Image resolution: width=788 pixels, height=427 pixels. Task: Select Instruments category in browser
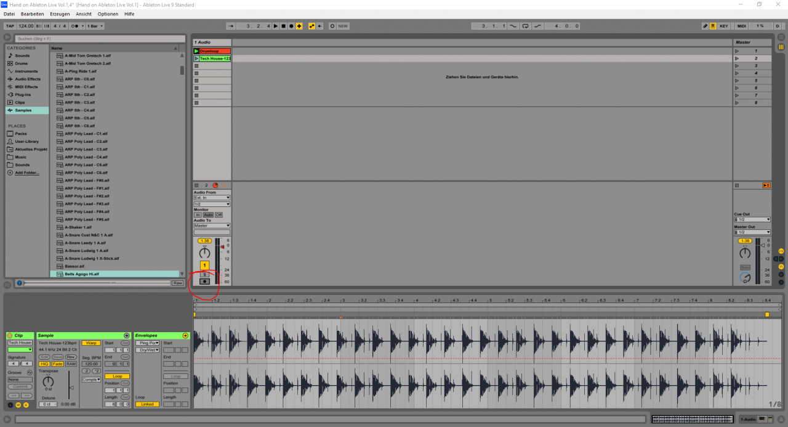point(26,71)
